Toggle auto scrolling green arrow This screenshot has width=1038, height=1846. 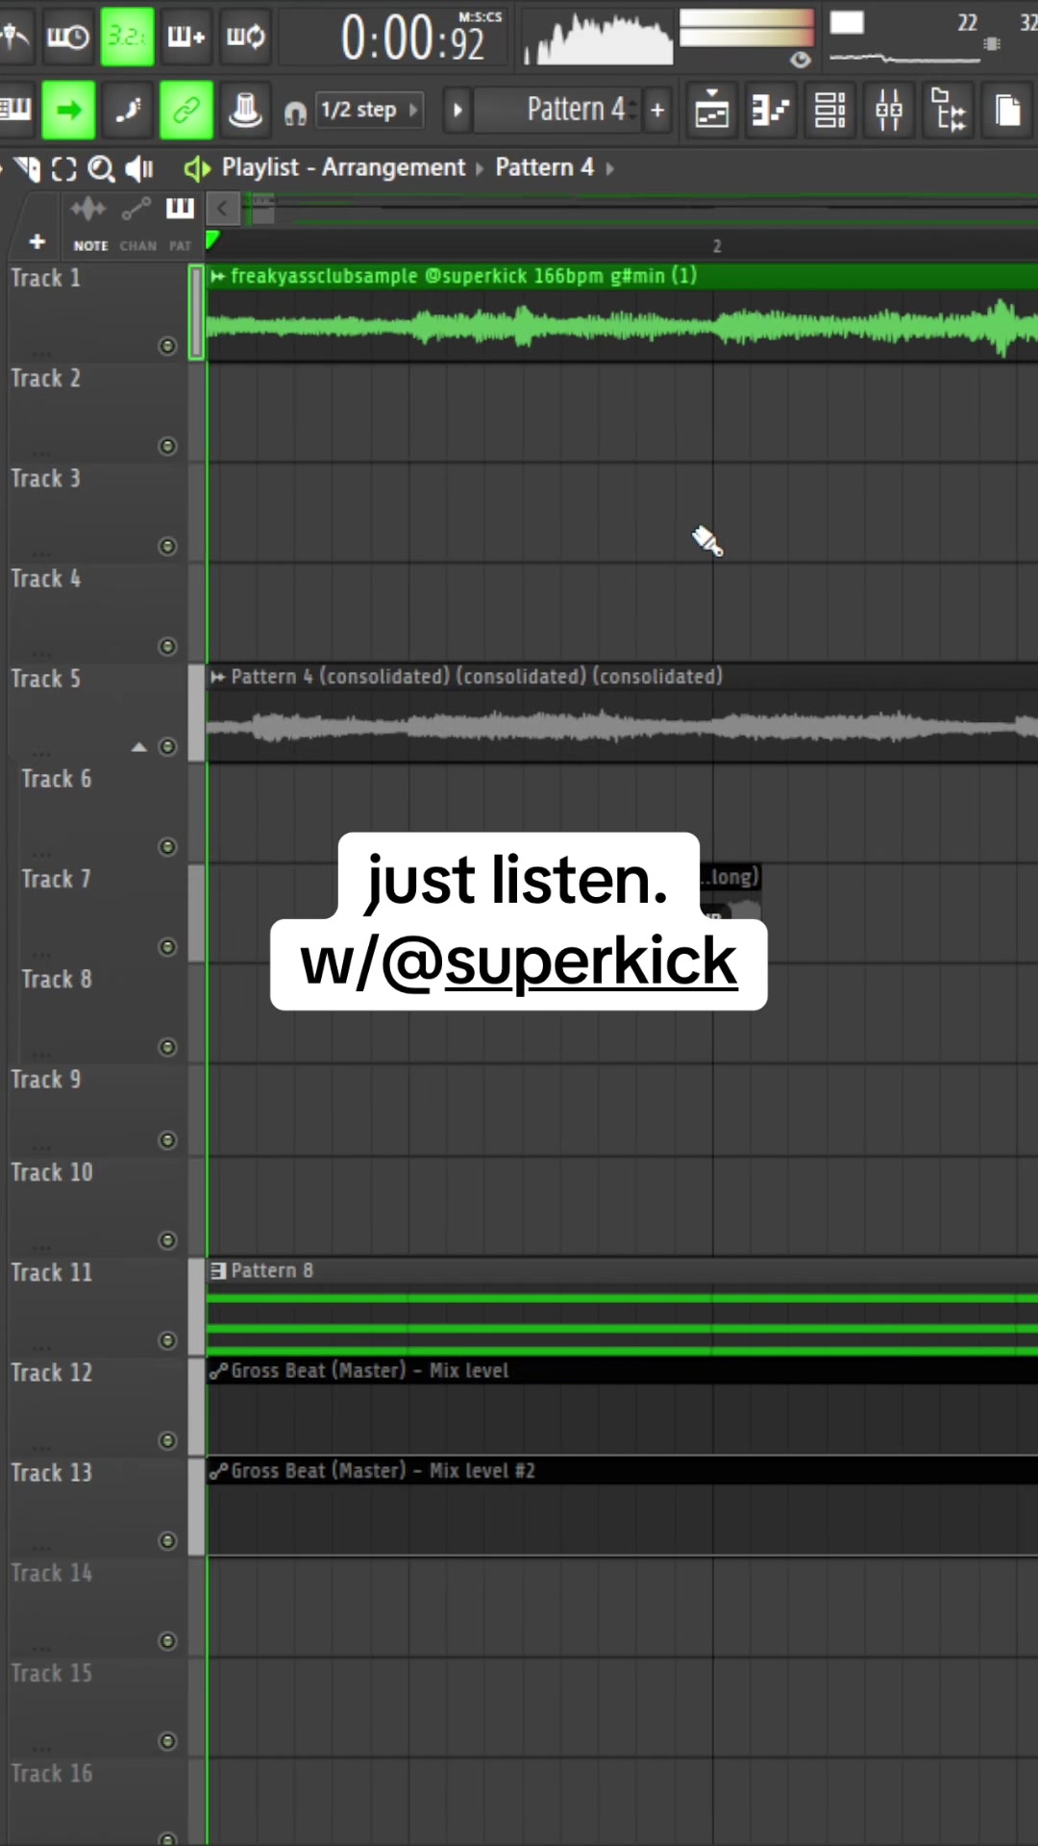point(68,111)
